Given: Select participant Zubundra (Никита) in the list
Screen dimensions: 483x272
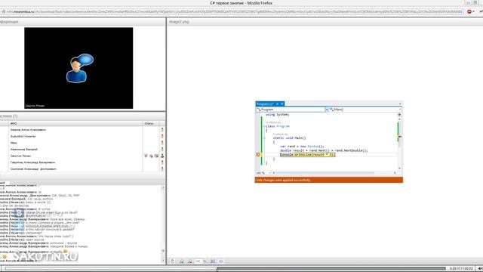Looking at the screenshot, I should [23, 136].
